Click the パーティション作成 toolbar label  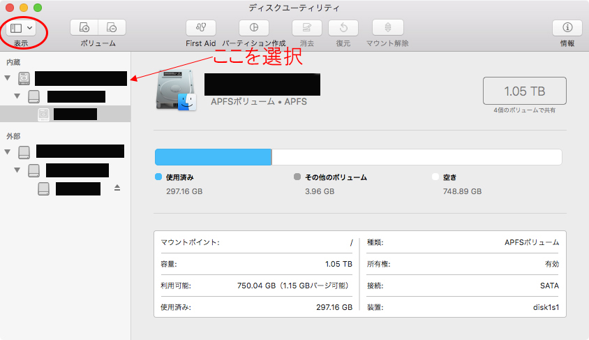[x=254, y=43]
